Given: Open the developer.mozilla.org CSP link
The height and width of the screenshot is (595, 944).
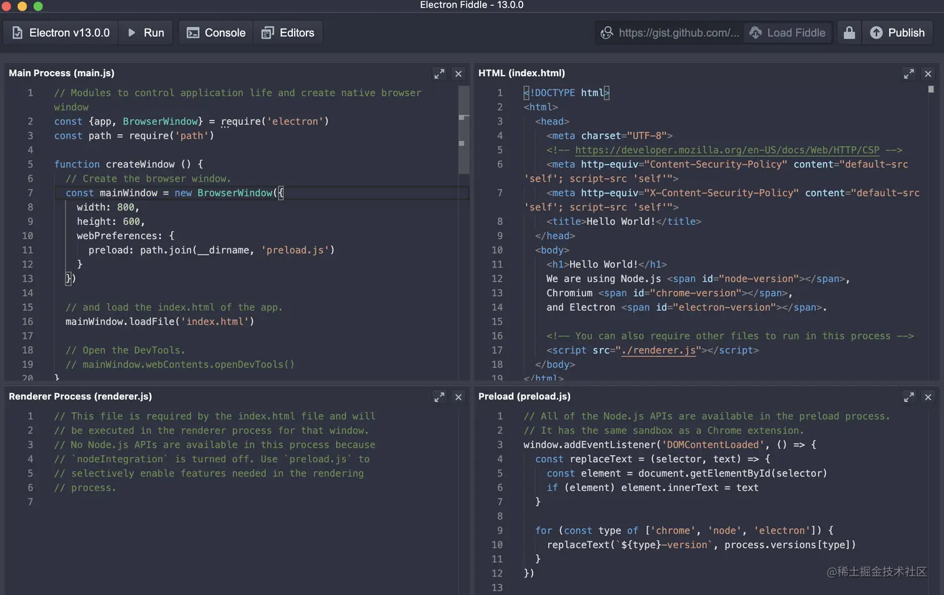Looking at the screenshot, I should click(727, 150).
